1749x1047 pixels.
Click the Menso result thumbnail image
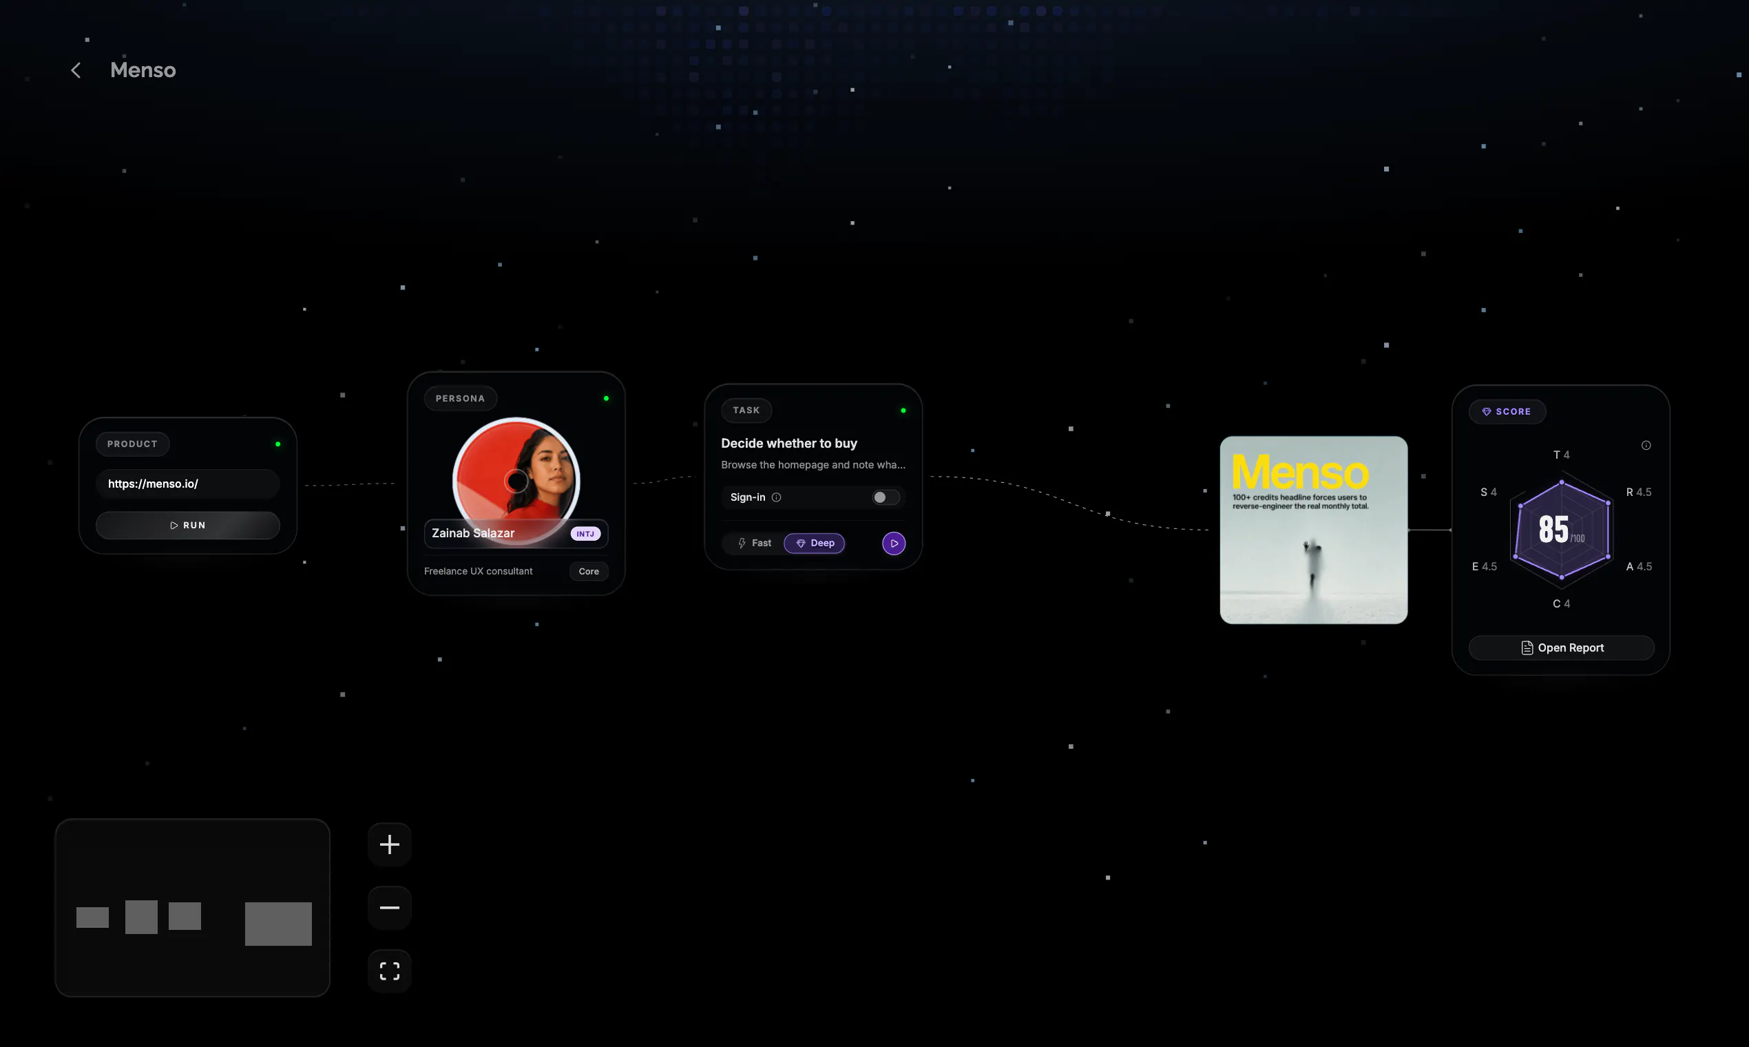[x=1313, y=530]
